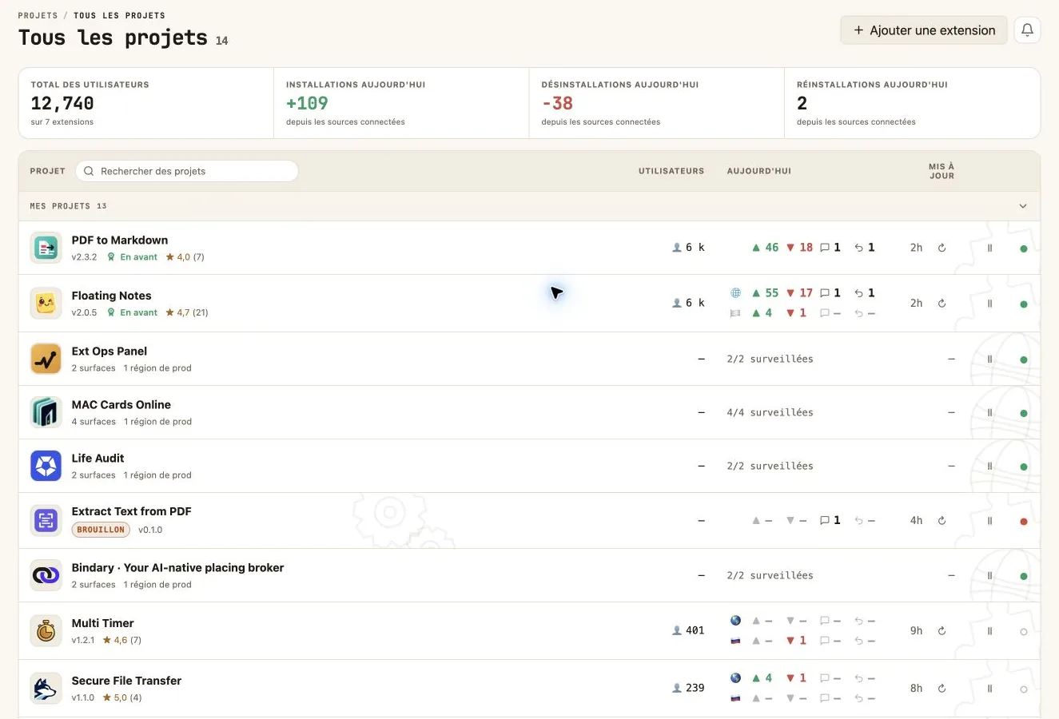Select the Total des utilisateurs card
Image resolution: width=1059 pixels, height=719 pixels.
tap(146, 103)
